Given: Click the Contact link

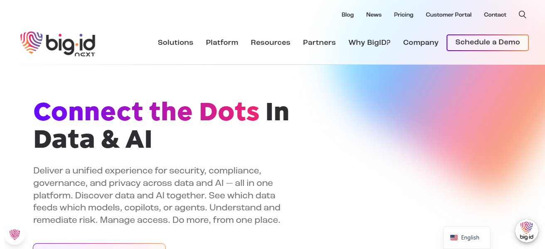Looking at the screenshot, I should coord(495,15).
